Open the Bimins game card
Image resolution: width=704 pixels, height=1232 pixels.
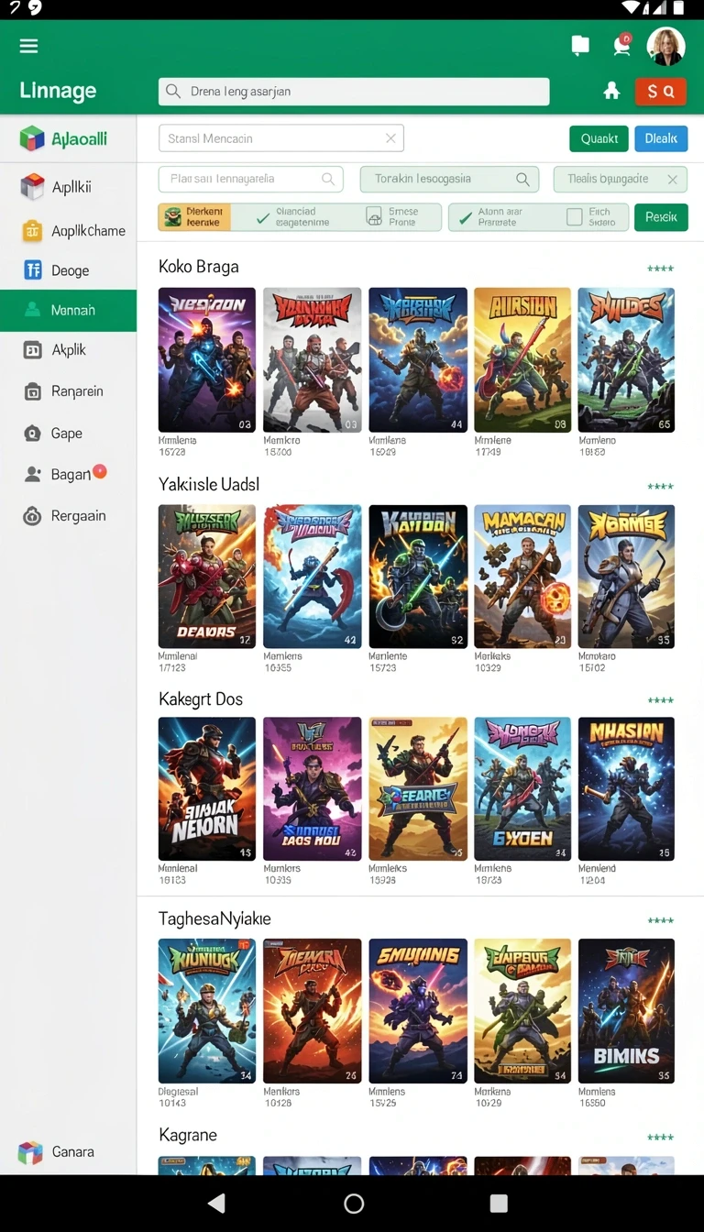pyautogui.click(x=626, y=1011)
